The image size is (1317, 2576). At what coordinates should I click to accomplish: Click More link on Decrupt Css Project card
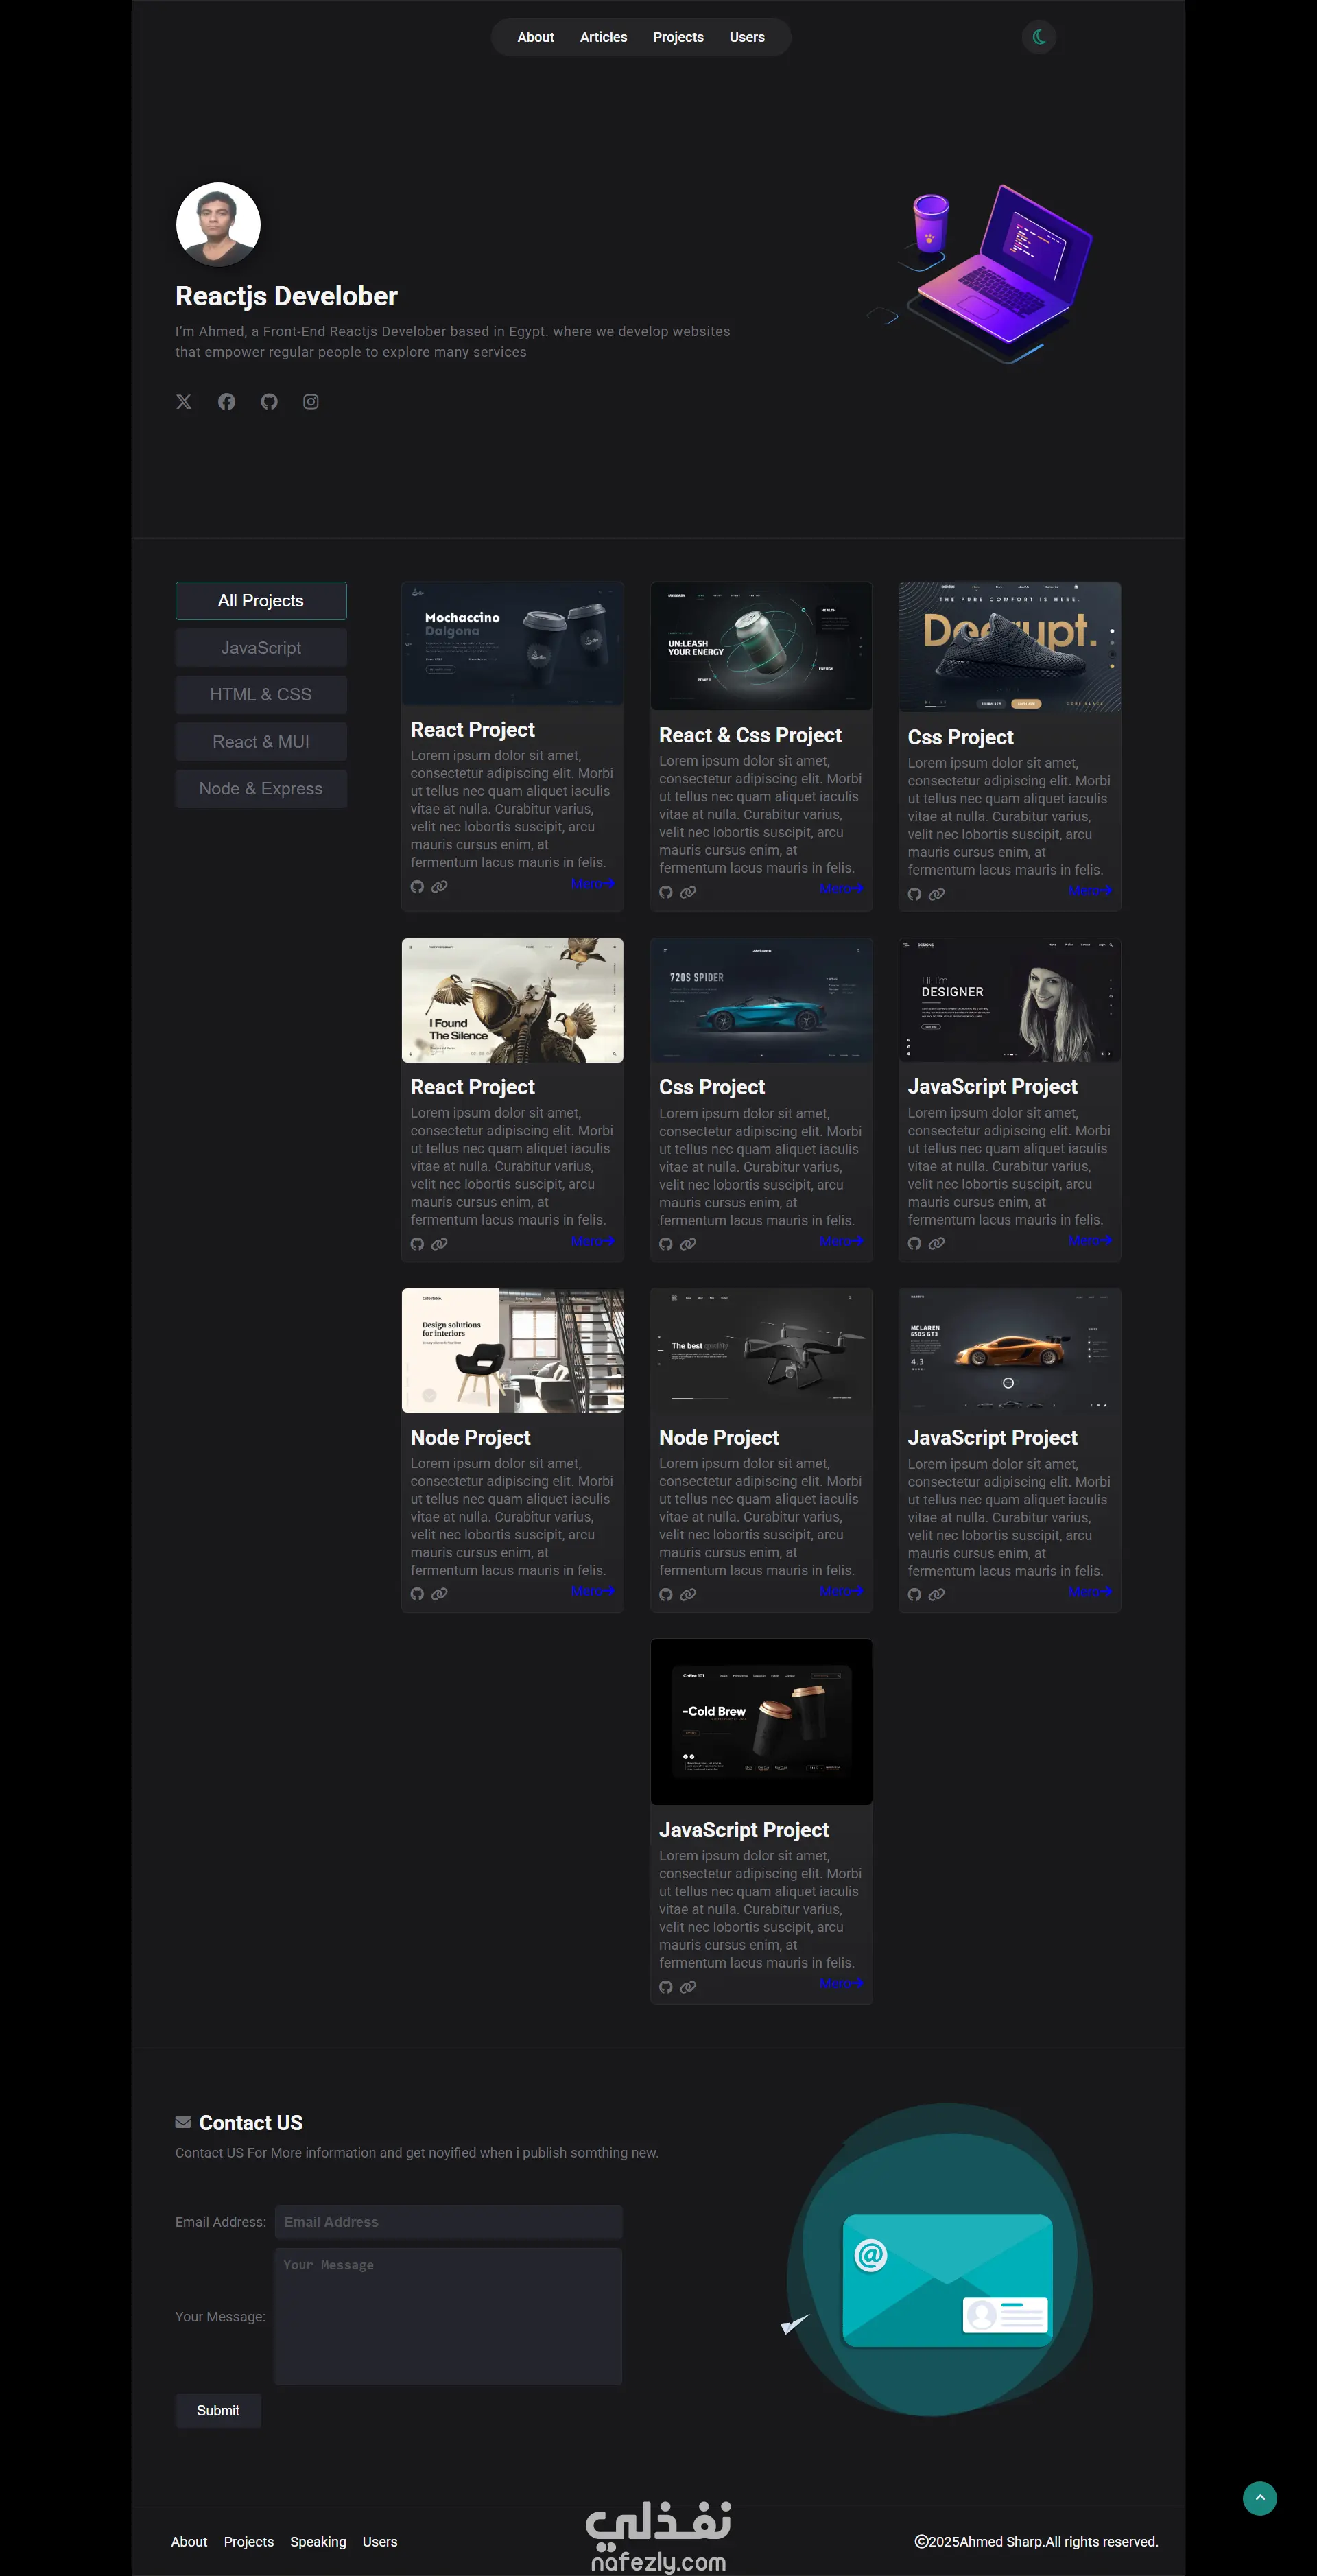tap(1089, 890)
